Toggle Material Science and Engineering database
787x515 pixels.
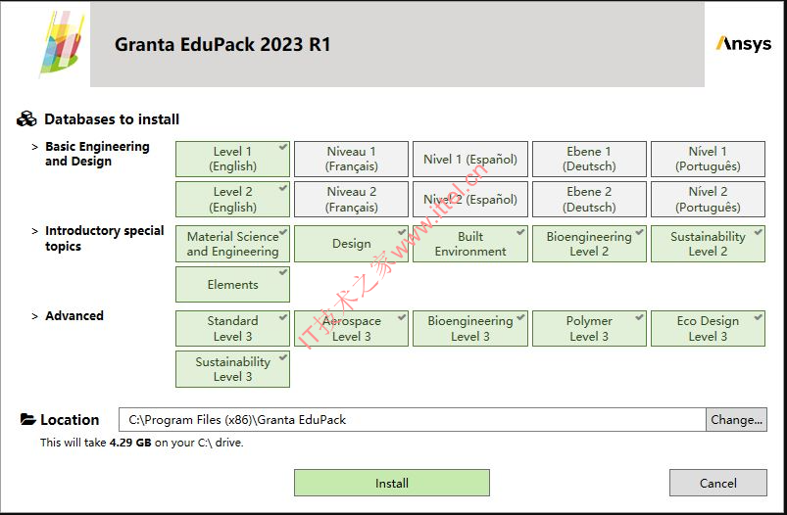(232, 244)
